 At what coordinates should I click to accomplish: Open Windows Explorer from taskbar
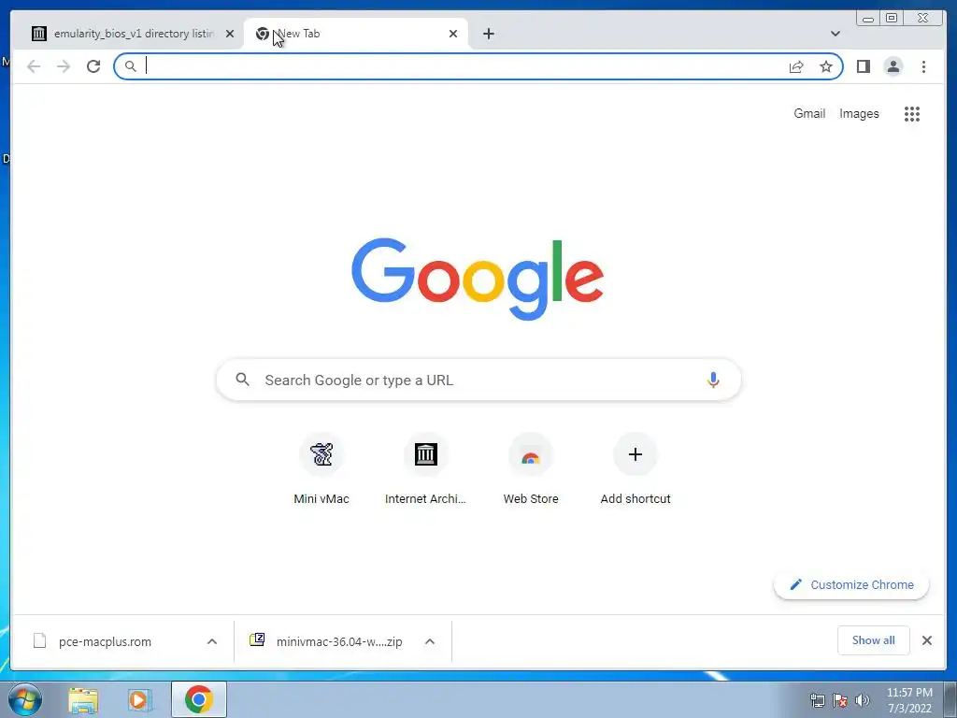pyautogui.click(x=83, y=700)
